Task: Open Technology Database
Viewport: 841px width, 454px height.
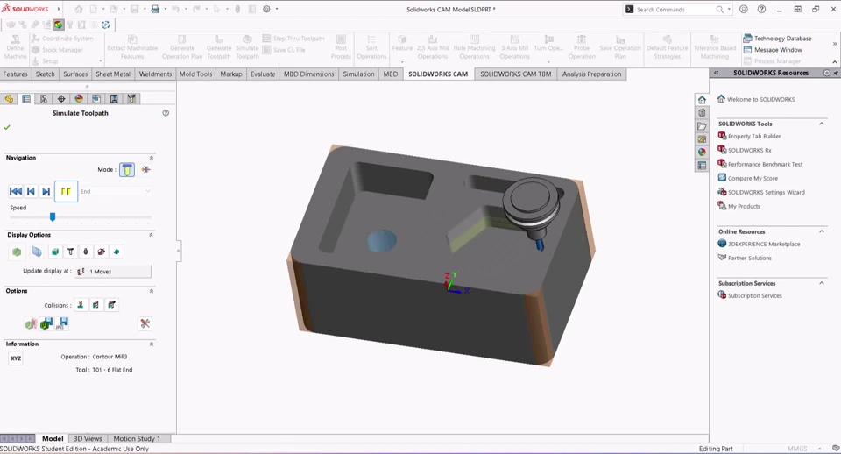Action: 777,39
